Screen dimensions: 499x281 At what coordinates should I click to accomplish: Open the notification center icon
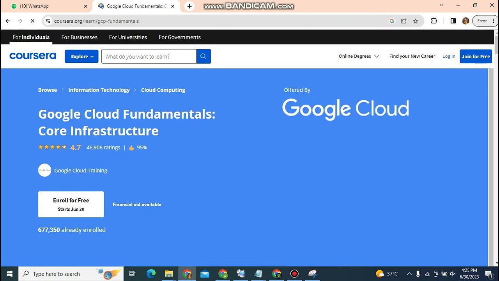[489, 274]
